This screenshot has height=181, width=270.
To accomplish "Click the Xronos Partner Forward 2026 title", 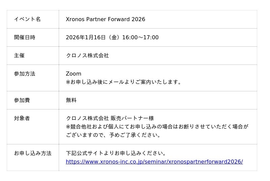I will click(x=105, y=19).
